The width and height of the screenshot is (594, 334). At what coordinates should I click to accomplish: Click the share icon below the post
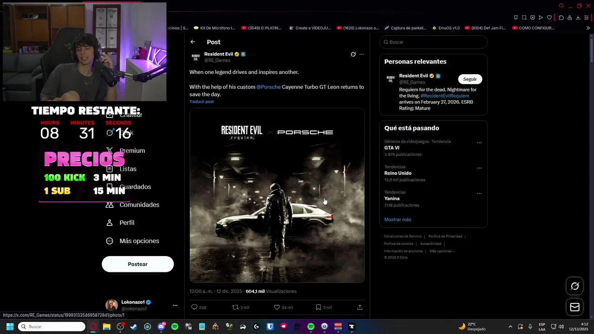tap(360, 307)
